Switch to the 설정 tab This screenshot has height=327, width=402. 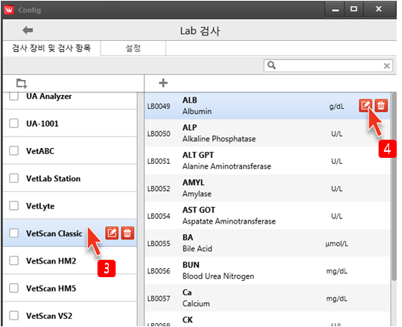133,48
